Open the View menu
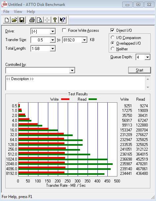The image size is (156, 201). click(x=18, y=12)
